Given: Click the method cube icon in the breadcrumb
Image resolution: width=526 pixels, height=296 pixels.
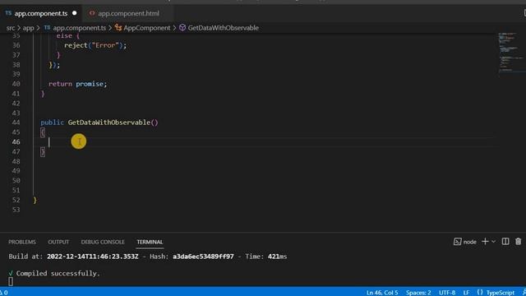Looking at the screenshot, I should [x=182, y=28].
